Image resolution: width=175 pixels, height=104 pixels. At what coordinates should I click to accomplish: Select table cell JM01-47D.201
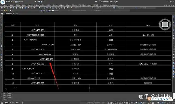47,44
